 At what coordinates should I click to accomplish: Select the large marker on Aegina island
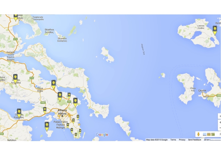click(47, 126)
